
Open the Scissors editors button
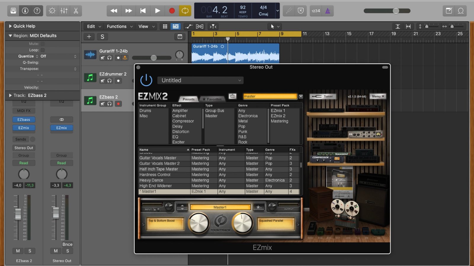click(76, 11)
